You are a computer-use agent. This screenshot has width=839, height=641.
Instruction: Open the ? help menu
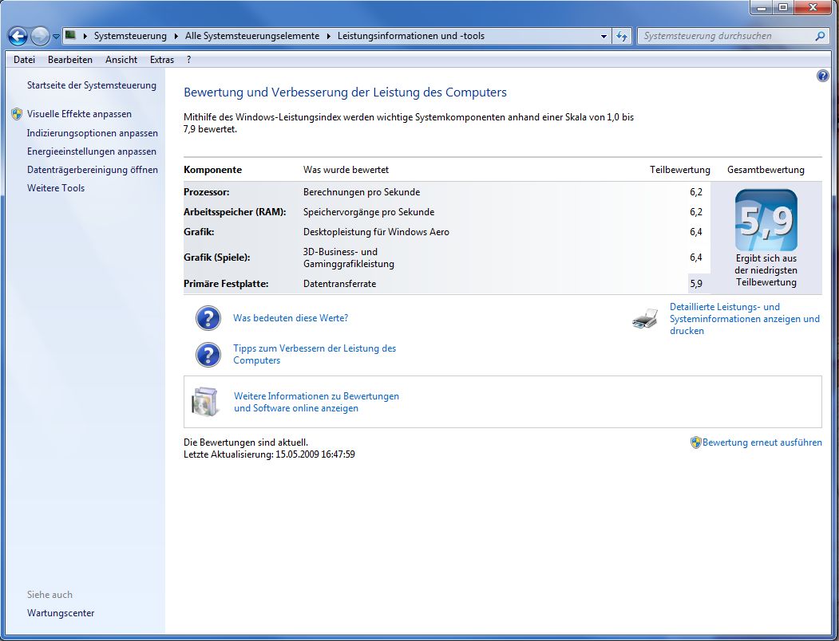[188, 60]
